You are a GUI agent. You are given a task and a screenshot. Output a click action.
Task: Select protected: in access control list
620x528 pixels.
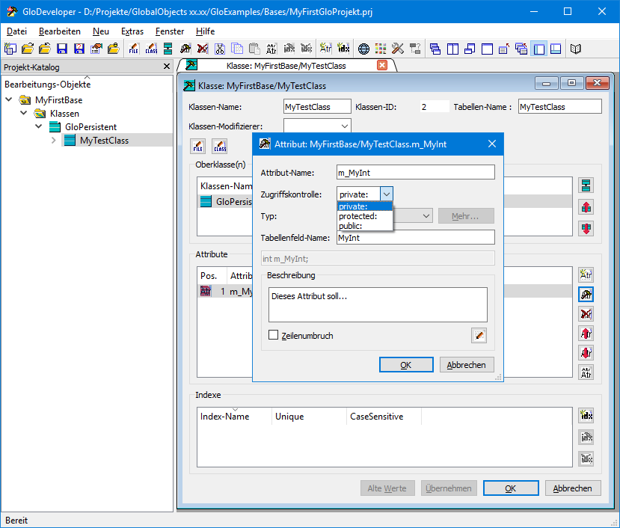point(364,216)
